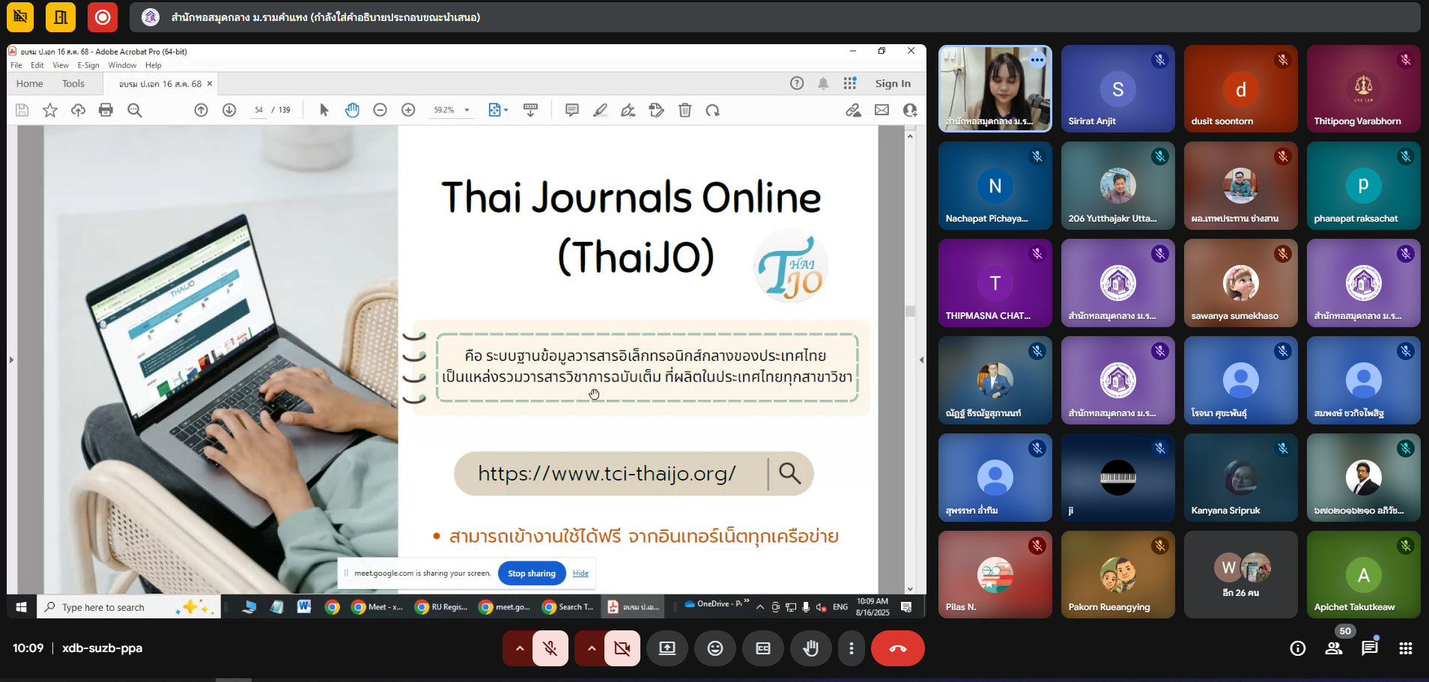The image size is (1429, 682).
Task: Open the emoji reactions button
Action: [x=715, y=648]
